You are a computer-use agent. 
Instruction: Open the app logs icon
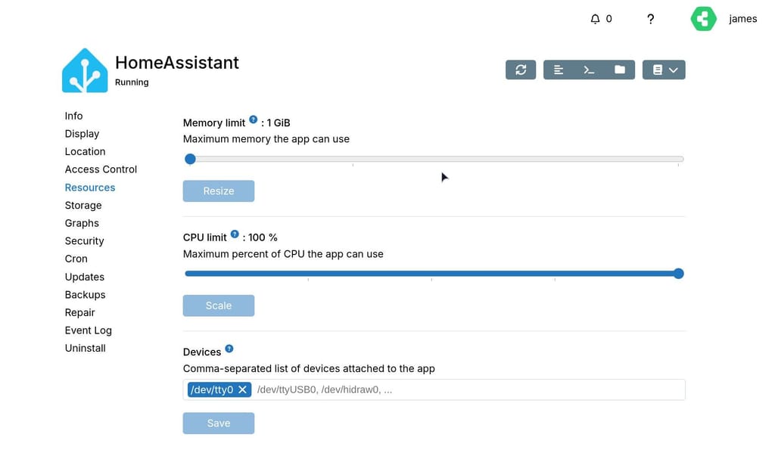pyautogui.click(x=559, y=70)
